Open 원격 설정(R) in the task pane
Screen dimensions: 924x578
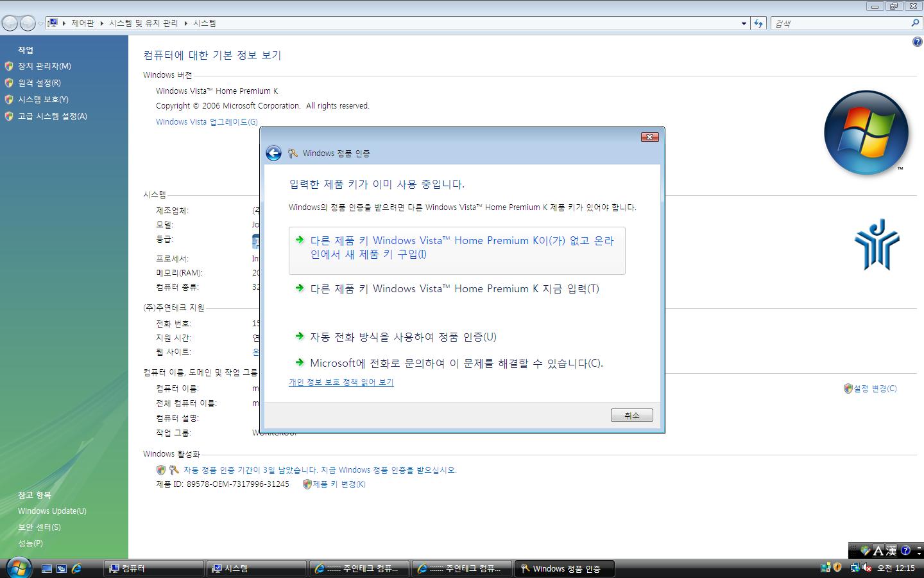coord(39,83)
